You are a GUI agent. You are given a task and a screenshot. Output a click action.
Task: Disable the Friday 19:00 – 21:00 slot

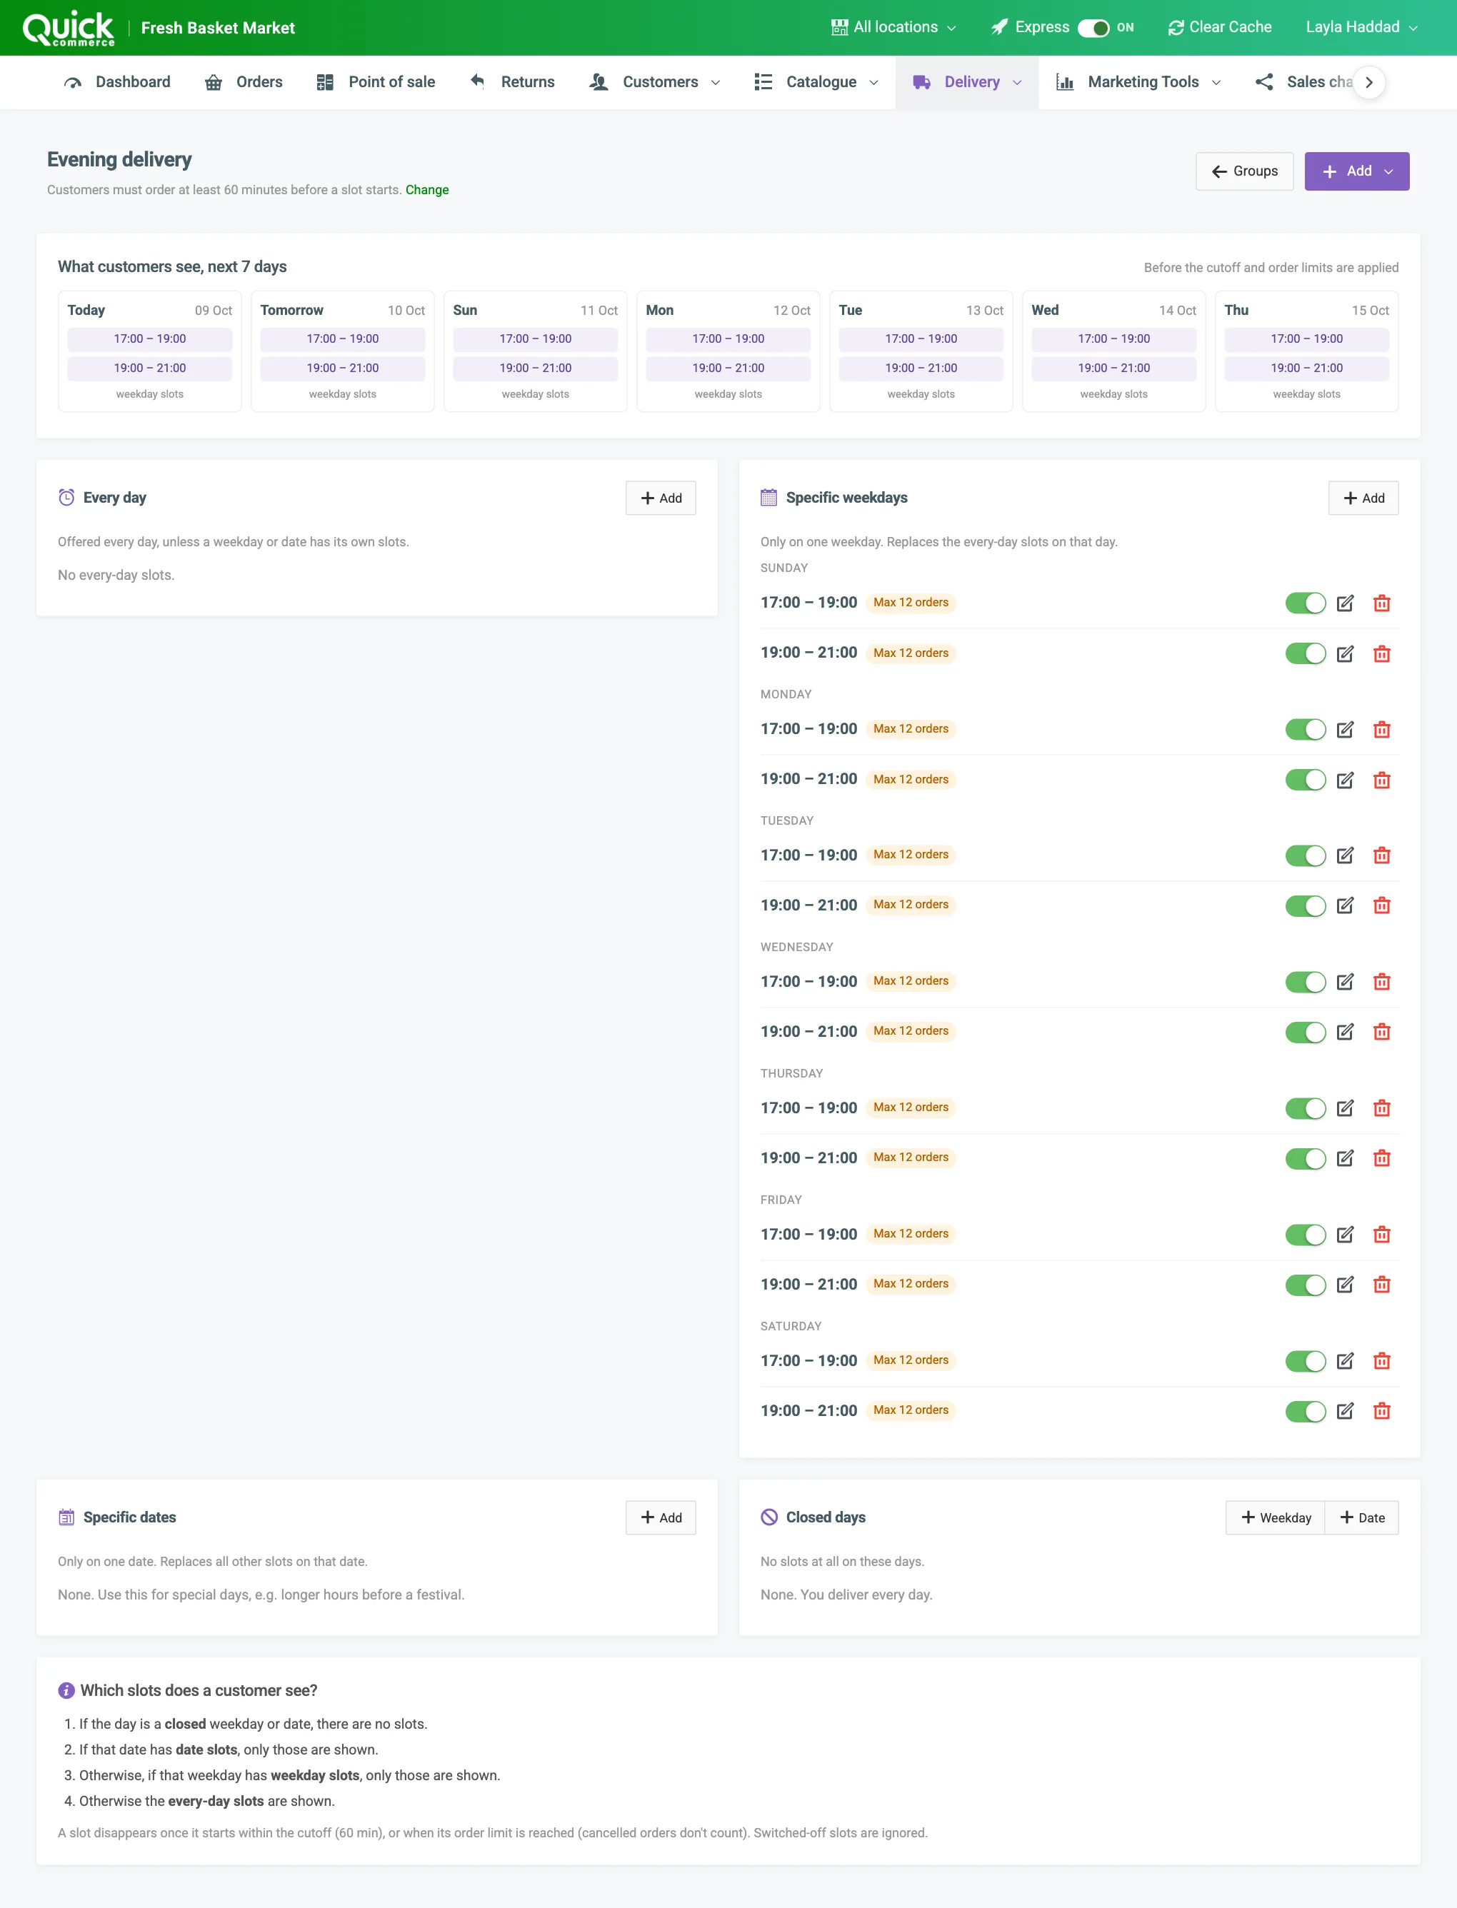pyautogui.click(x=1306, y=1285)
